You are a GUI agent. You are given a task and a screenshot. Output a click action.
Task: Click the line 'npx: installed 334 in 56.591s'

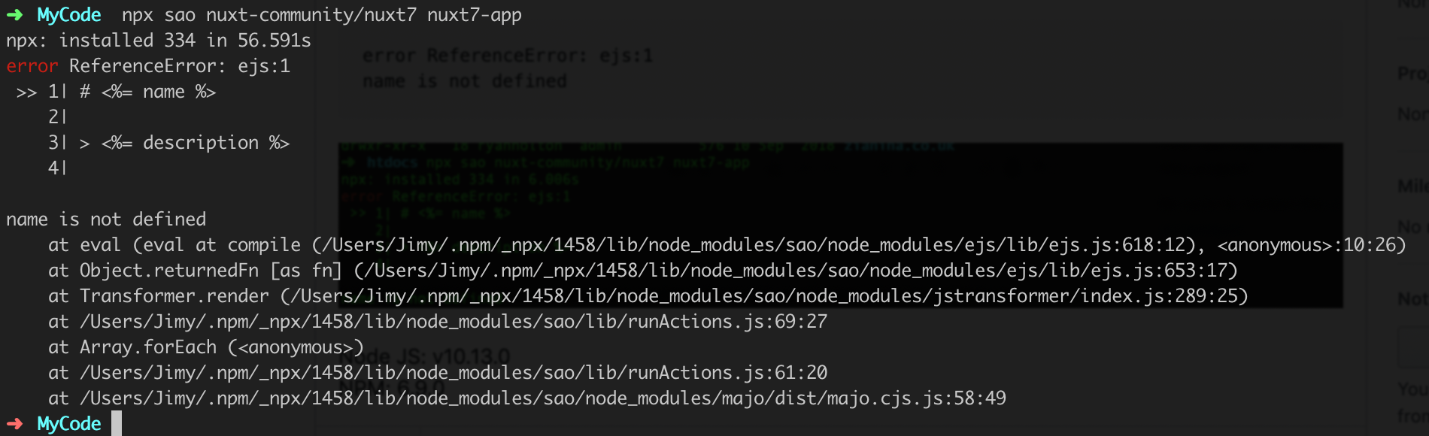(x=158, y=41)
